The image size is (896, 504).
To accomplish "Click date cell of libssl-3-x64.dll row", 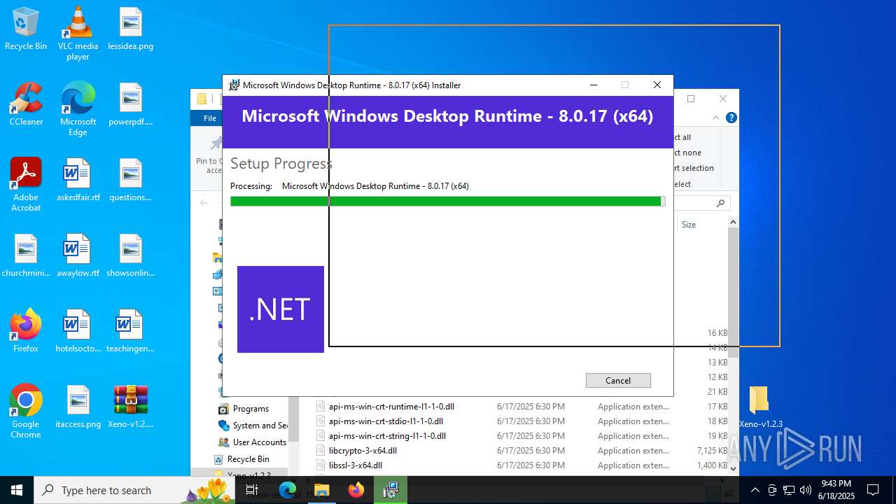I will (531, 465).
